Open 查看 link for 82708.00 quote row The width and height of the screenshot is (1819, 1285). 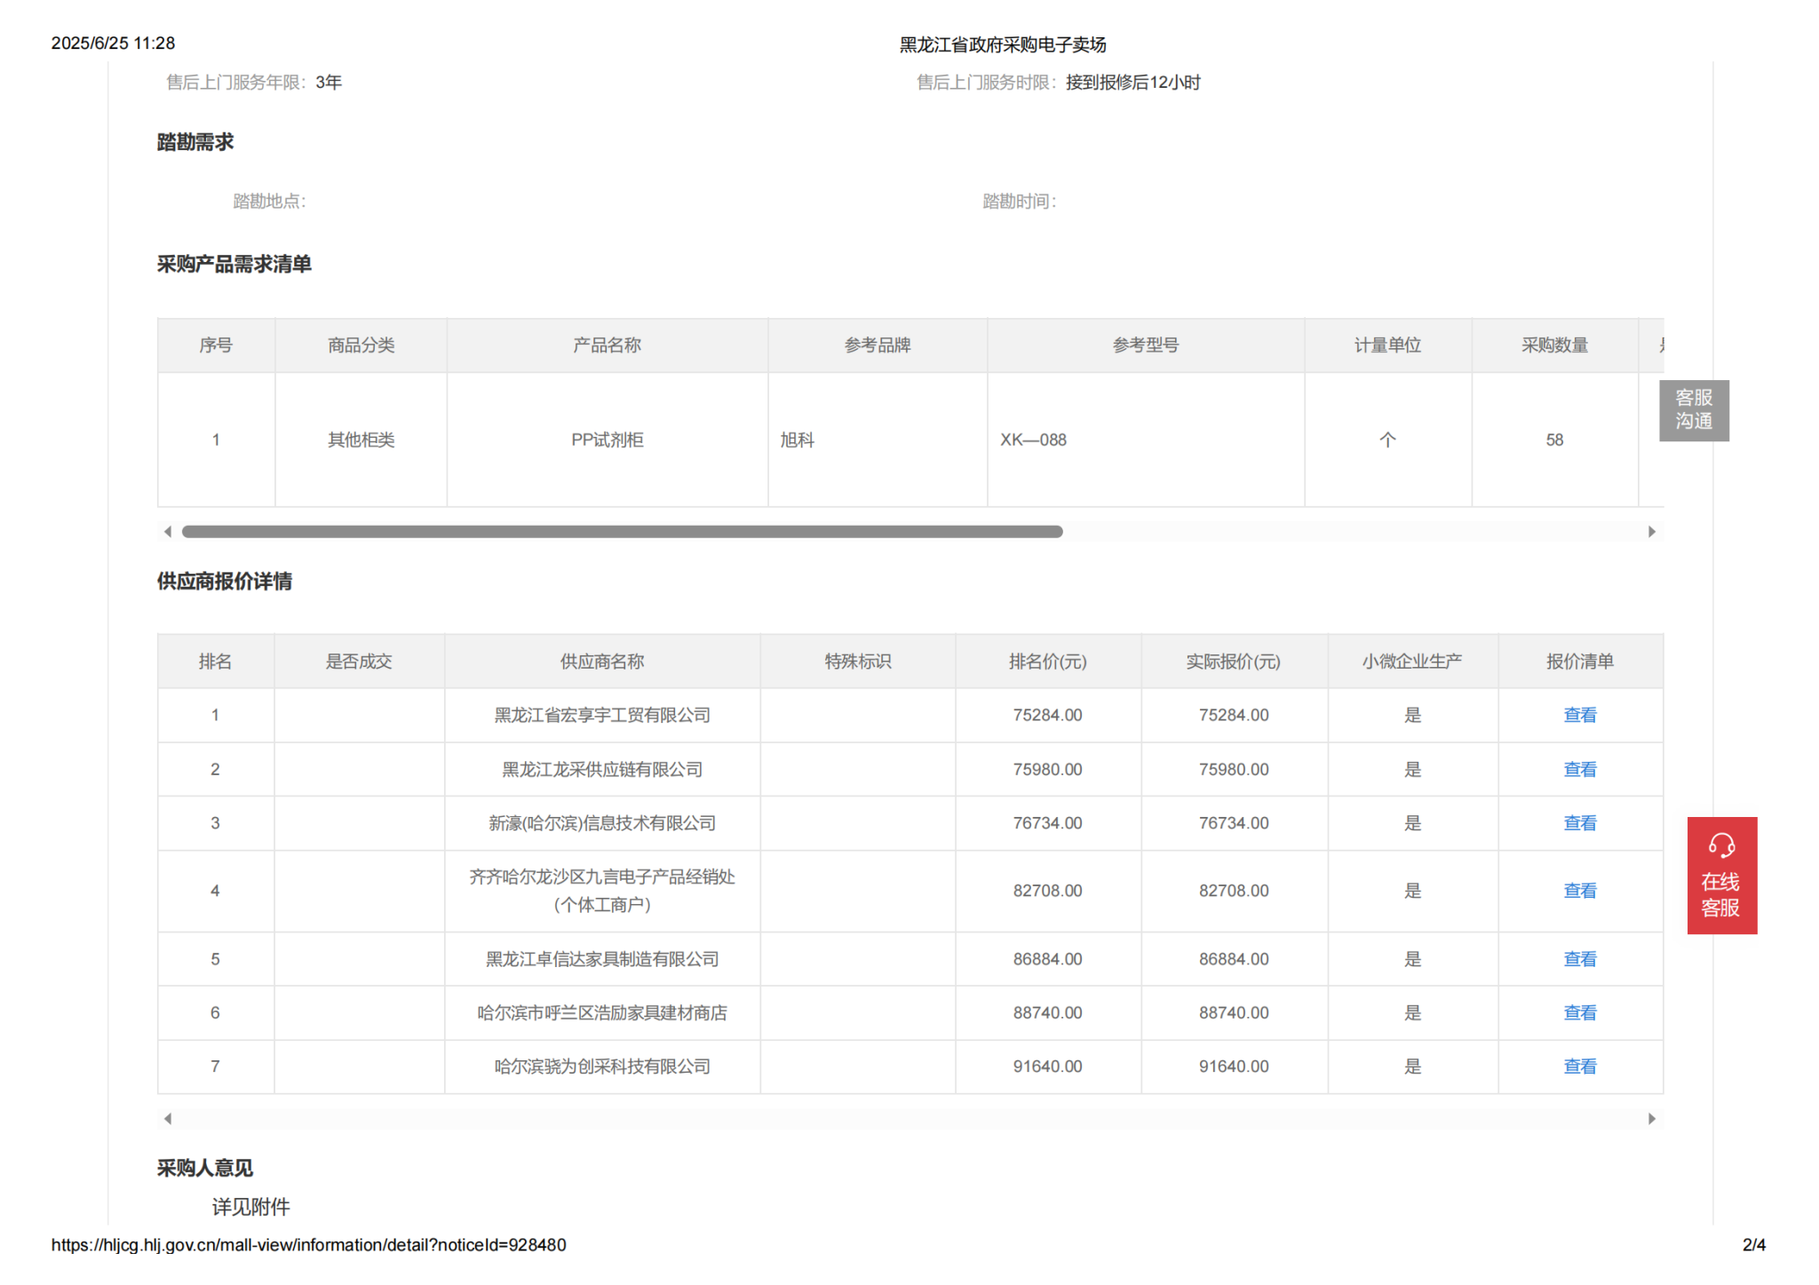point(1579,891)
